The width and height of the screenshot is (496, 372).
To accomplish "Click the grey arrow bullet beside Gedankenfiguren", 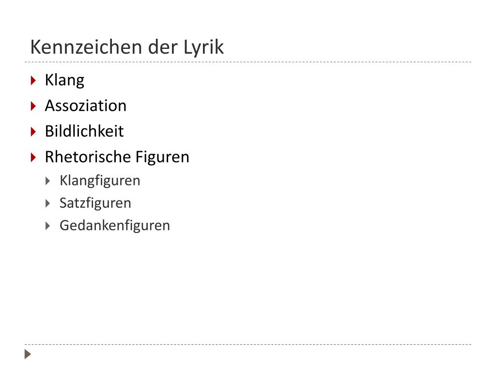I will click(48, 226).
